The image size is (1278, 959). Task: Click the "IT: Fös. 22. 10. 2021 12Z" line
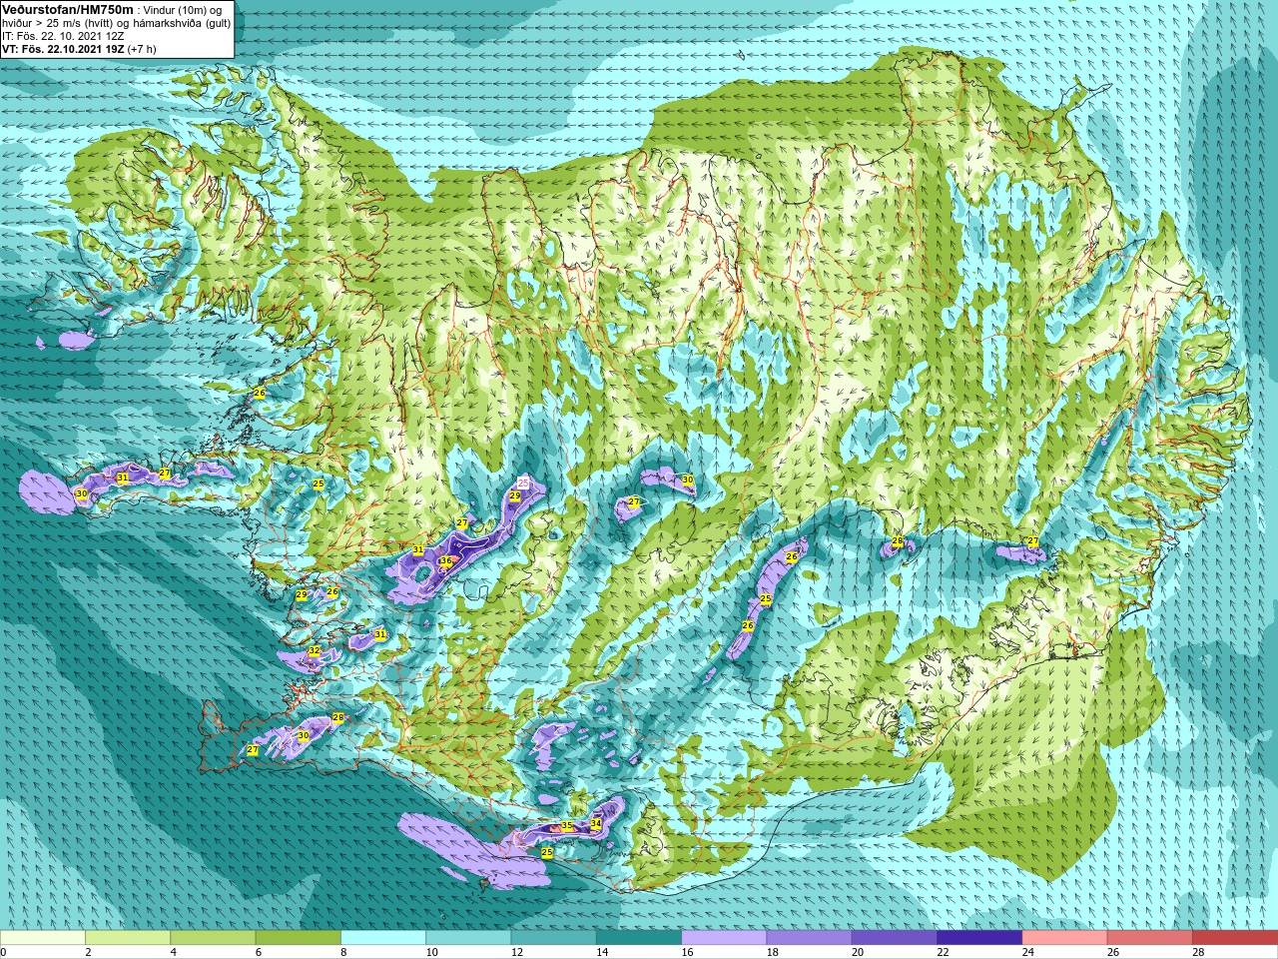63,36
